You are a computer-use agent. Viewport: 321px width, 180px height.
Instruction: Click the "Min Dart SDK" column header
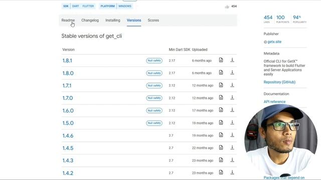tap(180, 49)
